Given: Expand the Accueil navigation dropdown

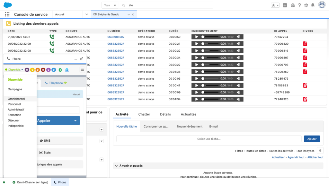Looking at the screenshot, I should pyautogui.click(x=86, y=14).
